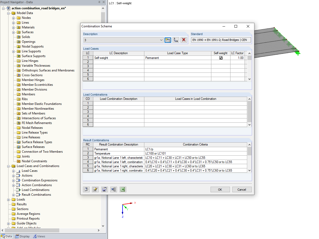Screen dimensions: 319x239
Task: Expand the Nodes item under Model Data
Action: pyautogui.click(x=13, y=18)
